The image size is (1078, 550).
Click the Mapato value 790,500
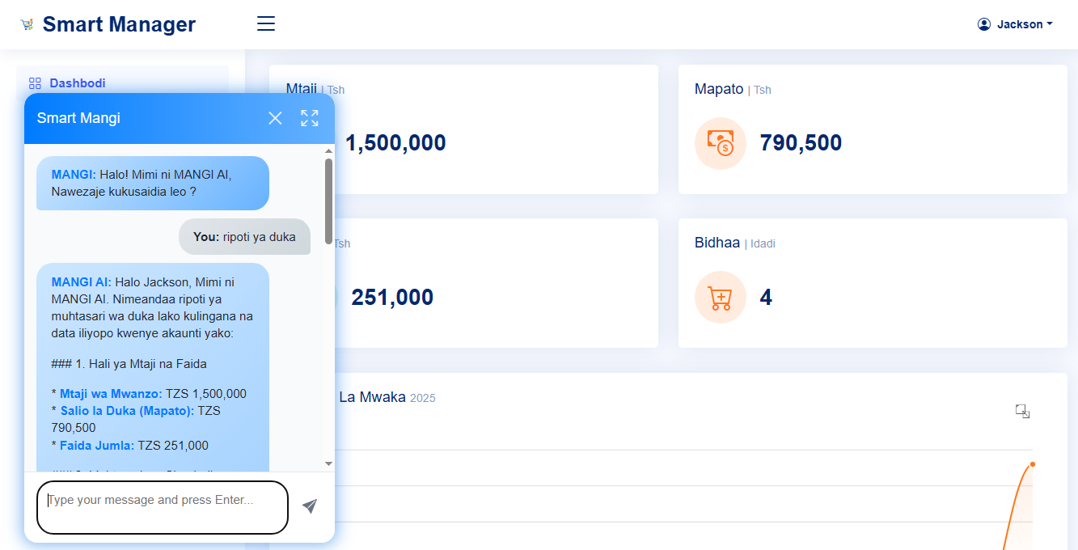(801, 143)
